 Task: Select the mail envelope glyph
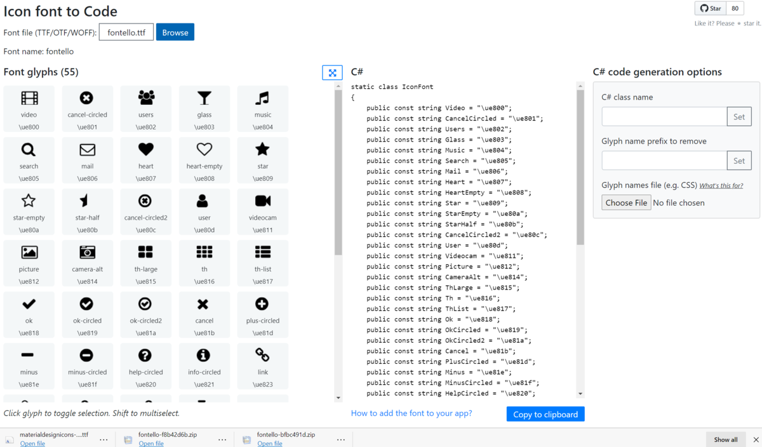pyautogui.click(x=88, y=160)
